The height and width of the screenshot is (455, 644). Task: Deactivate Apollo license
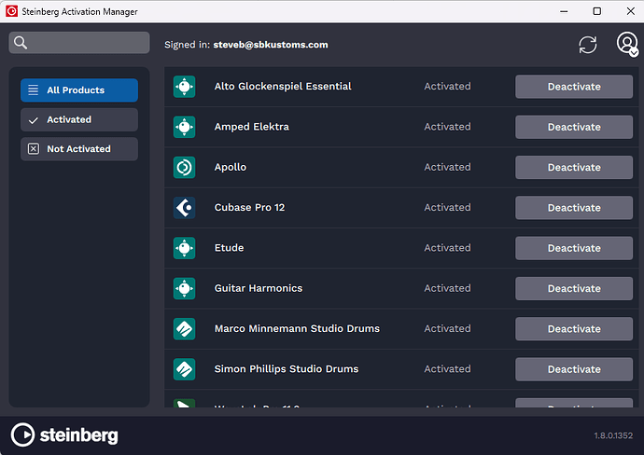[574, 168]
